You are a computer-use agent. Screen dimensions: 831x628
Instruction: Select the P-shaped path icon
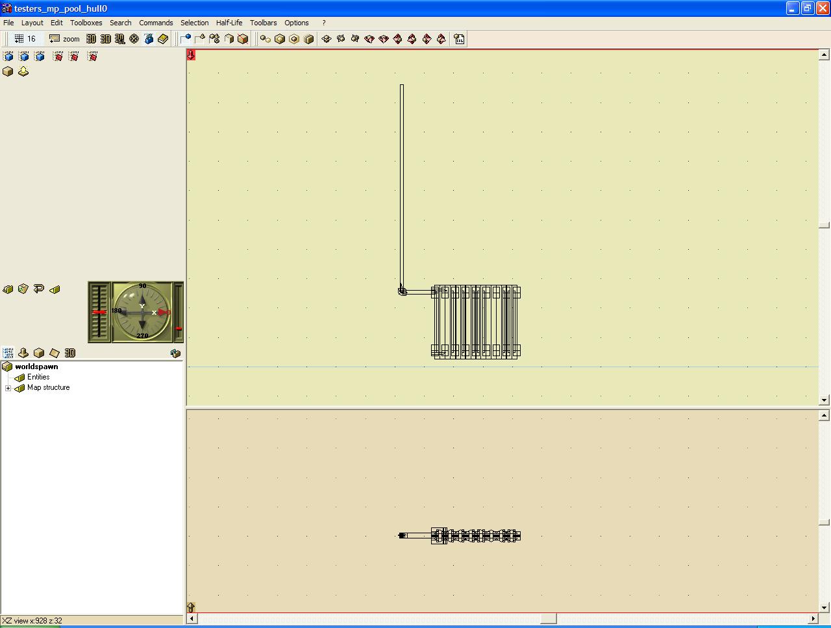click(39, 289)
